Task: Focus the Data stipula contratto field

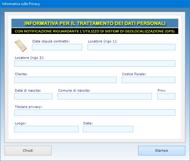Action: click(x=57, y=47)
